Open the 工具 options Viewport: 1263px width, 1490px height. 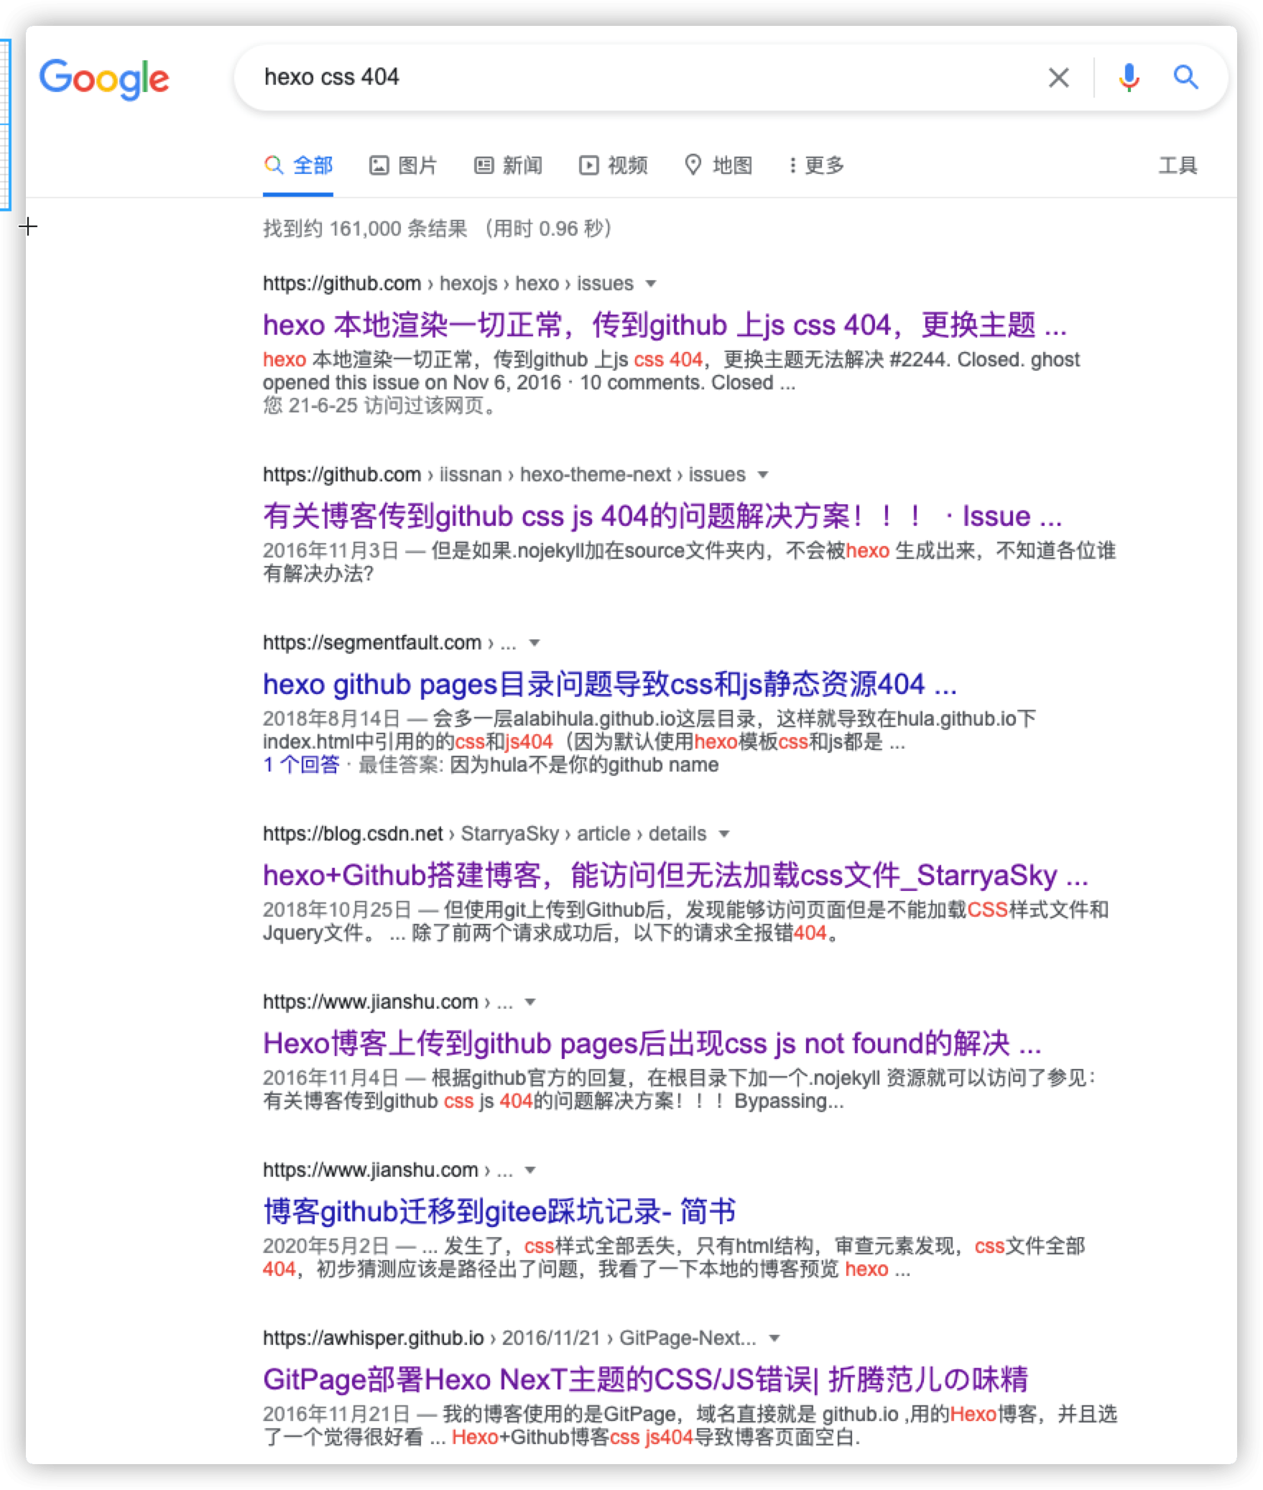1178,166
